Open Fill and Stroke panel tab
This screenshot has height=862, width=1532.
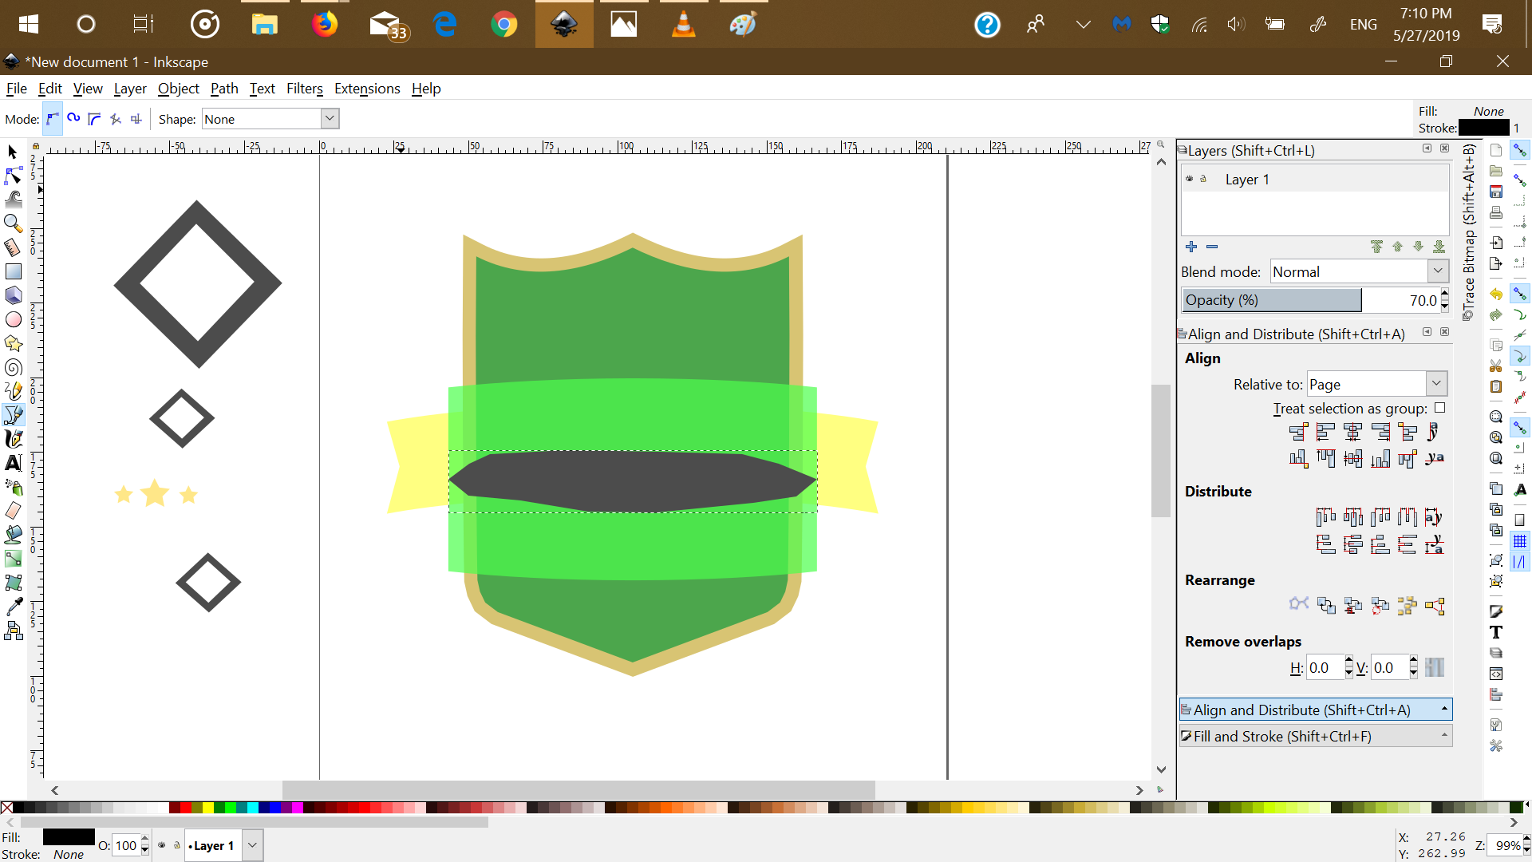point(1315,736)
